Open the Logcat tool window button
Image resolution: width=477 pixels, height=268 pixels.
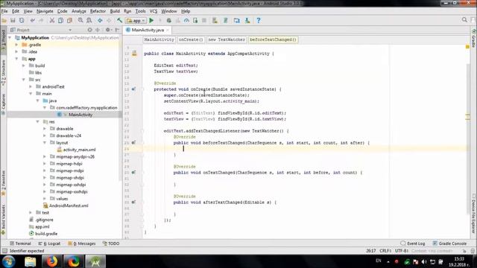[49, 243]
